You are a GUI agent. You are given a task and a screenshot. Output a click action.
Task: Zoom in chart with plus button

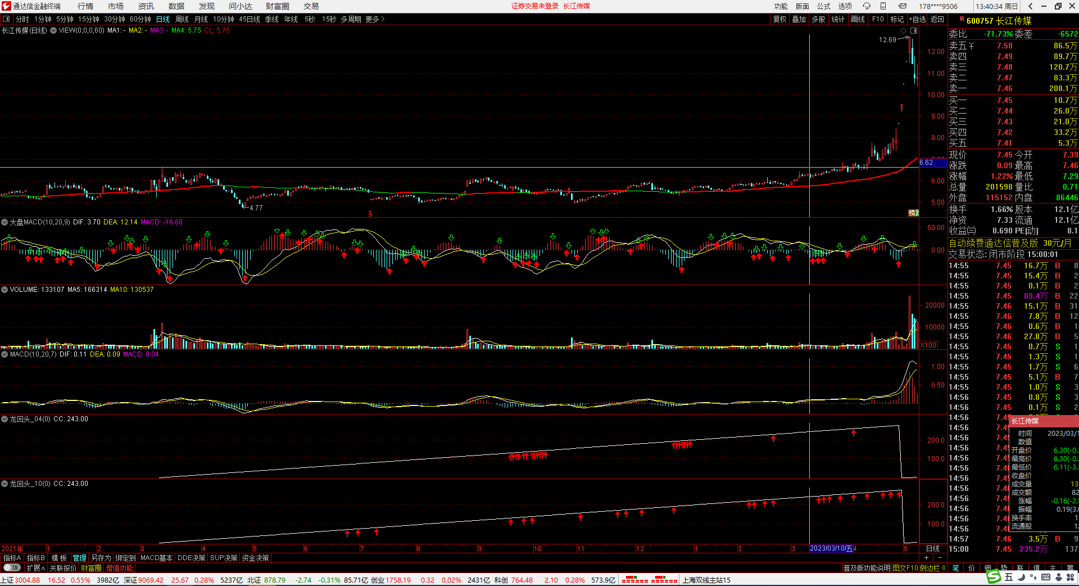coord(926,557)
